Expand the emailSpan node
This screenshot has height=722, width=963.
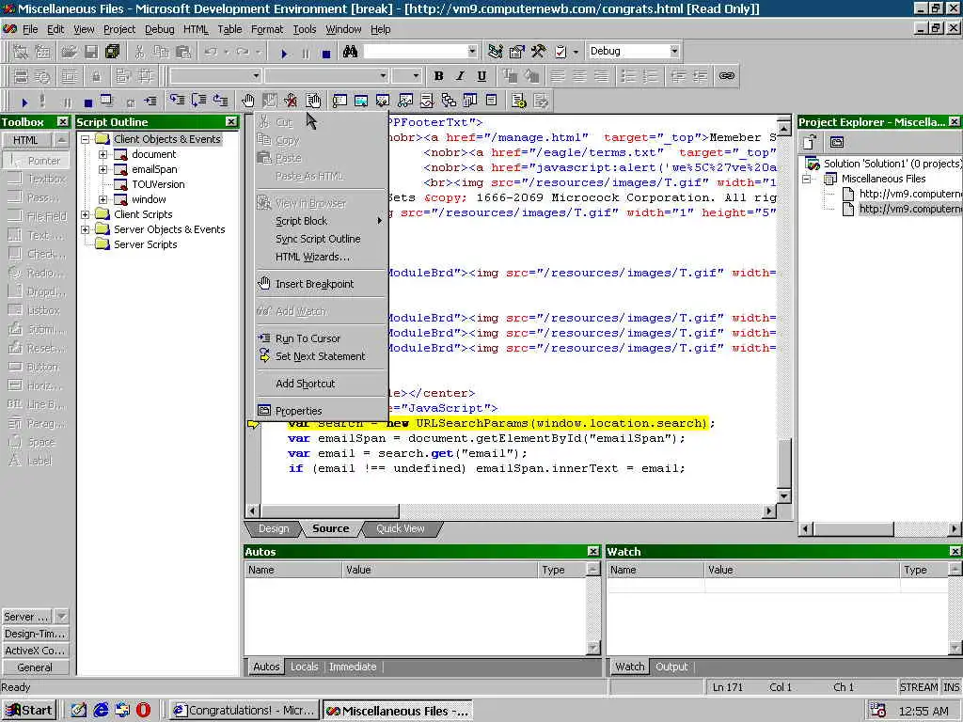point(103,169)
